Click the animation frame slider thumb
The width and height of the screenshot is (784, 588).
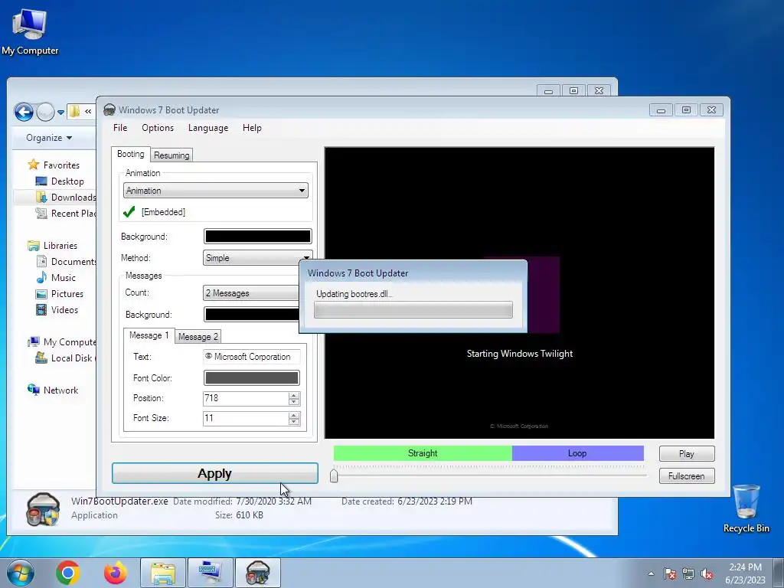pos(334,475)
